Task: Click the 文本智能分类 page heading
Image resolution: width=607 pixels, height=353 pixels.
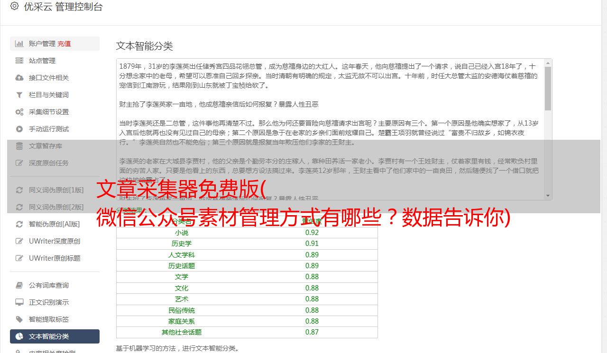Action: click(145, 46)
